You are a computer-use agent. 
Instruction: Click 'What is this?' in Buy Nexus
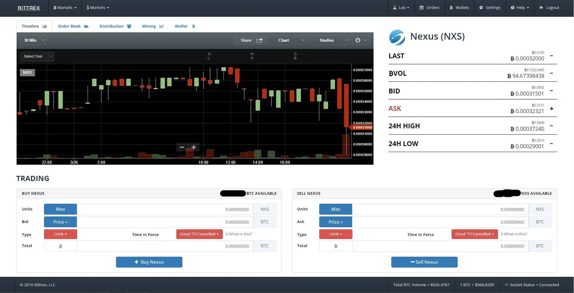[239, 234]
